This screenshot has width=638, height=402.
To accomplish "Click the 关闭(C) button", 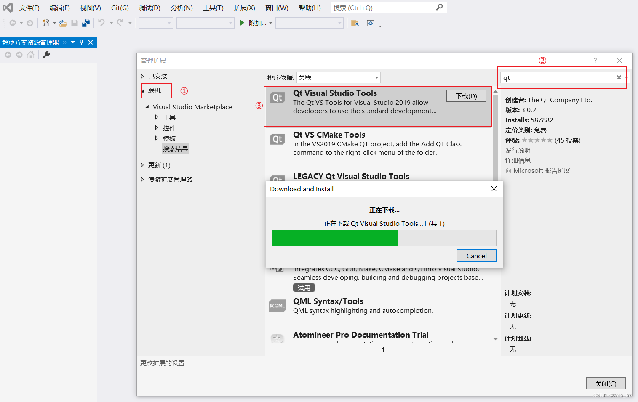I will tap(606, 383).
